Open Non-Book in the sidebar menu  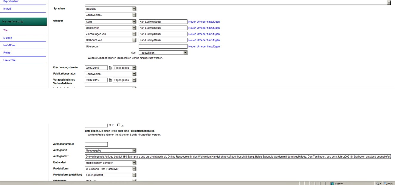point(9,45)
